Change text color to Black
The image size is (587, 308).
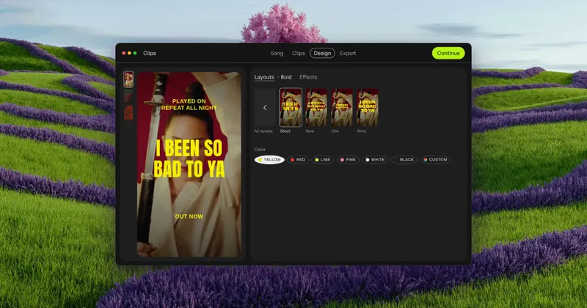pos(404,160)
